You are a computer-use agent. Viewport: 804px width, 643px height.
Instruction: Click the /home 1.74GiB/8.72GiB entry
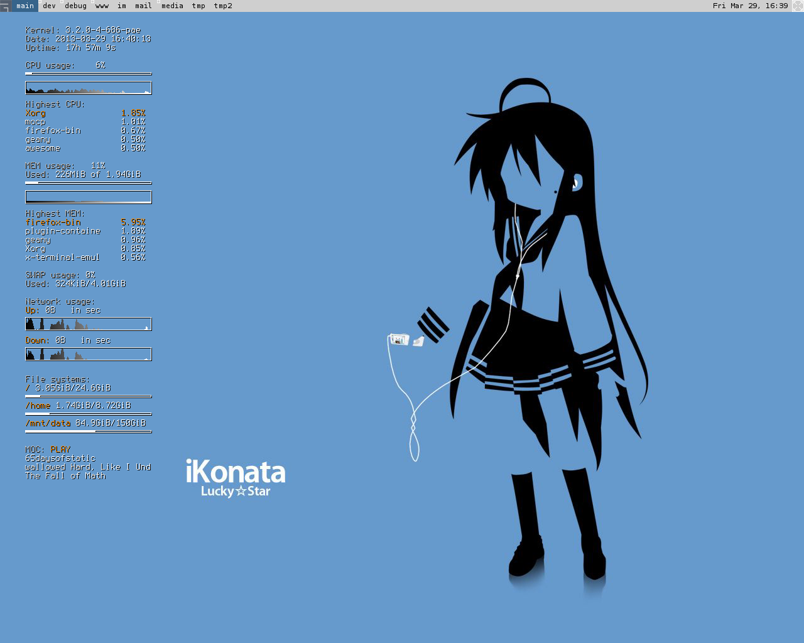pos(78,406)
